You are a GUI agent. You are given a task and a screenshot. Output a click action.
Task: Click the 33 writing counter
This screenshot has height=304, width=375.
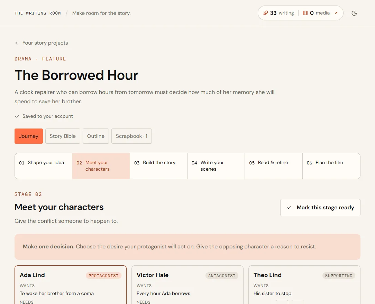[278, 13]
